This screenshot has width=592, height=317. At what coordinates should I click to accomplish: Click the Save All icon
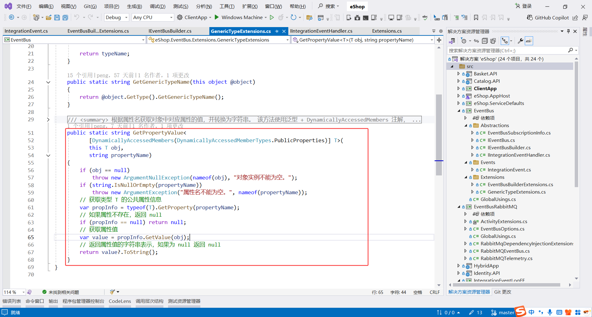(x=65, y=18)
